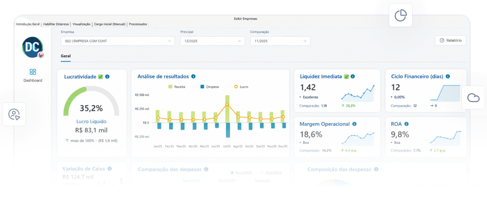
Task: Click info icon beside Análise de resultados
Action: (x=193, y=76)
